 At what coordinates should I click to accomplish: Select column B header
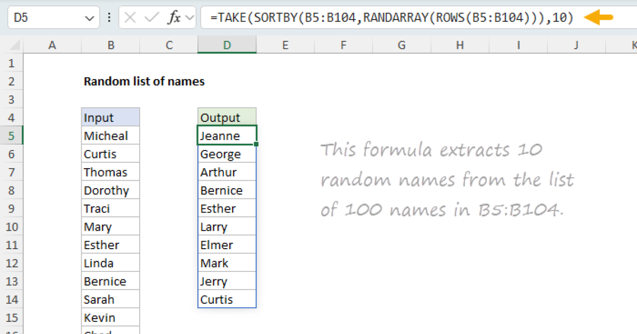(x=110, y=46)
